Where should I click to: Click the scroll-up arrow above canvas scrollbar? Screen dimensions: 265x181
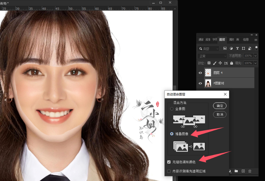pos(175,9)
